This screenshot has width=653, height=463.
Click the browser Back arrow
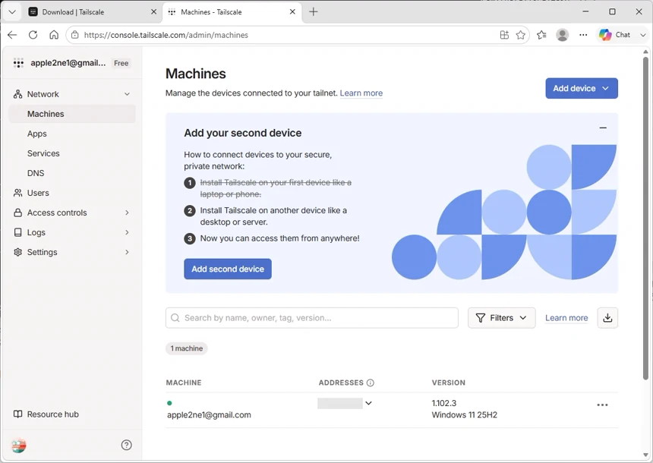(x=12, y=35)
